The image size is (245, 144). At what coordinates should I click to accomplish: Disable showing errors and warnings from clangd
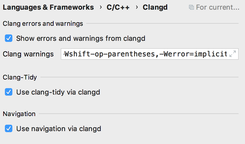click(x=9, y=38)
